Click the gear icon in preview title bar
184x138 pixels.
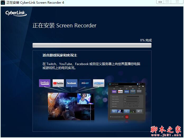click(139, 84)
